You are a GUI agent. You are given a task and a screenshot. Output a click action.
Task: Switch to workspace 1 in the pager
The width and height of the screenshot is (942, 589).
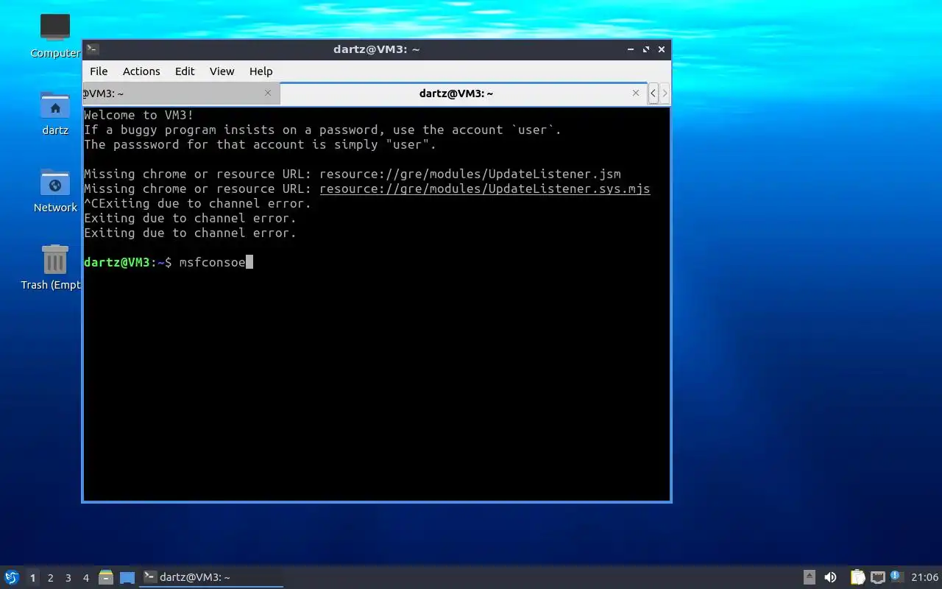tap(32, 578)
